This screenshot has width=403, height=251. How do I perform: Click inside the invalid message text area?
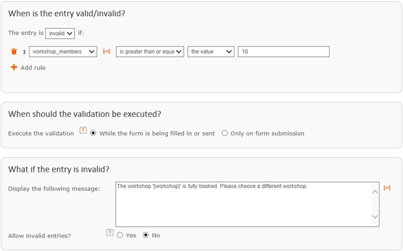coord(243,204)
